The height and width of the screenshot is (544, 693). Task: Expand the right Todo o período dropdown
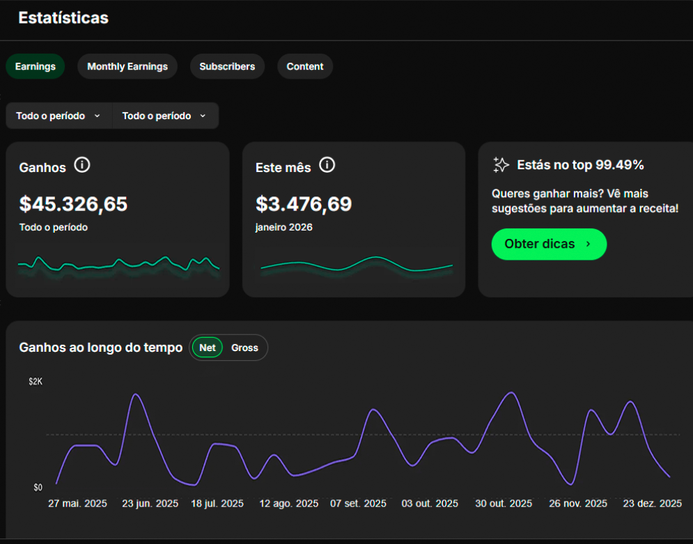pyautogui.click(x=164, y=116)
